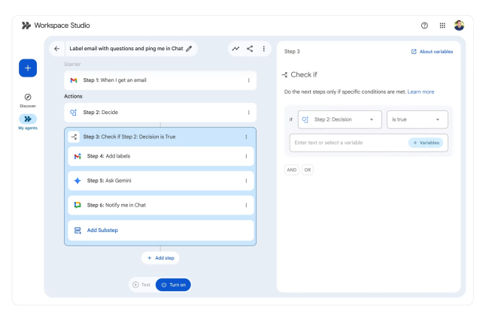Edit agent name with pencil icon

(x=189, y=49)
